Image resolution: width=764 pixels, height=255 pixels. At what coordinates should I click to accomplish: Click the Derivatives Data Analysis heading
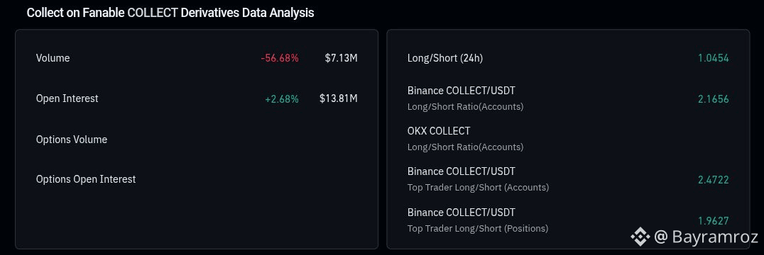click(x=248, y=13)
